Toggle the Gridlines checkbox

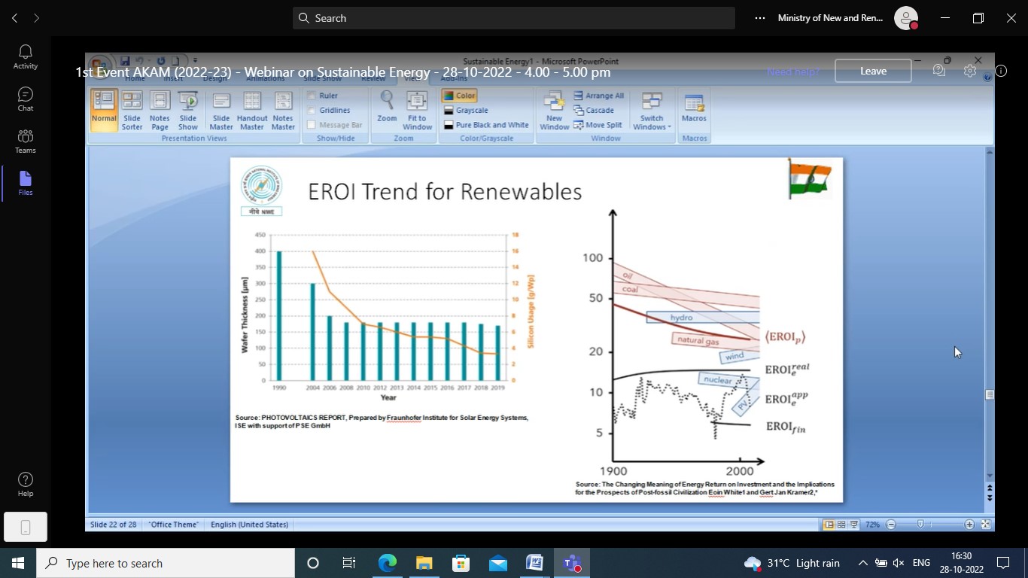pyautogui.click(x=312, y=111)
